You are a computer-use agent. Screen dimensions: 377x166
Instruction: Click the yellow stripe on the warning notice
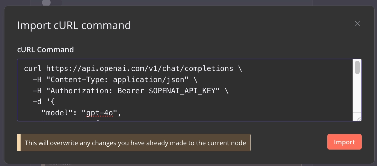point(19,143)
